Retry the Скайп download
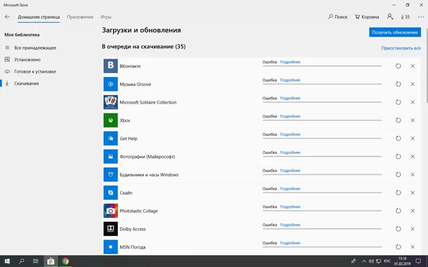The image size is (428, 267). (398, 193)
